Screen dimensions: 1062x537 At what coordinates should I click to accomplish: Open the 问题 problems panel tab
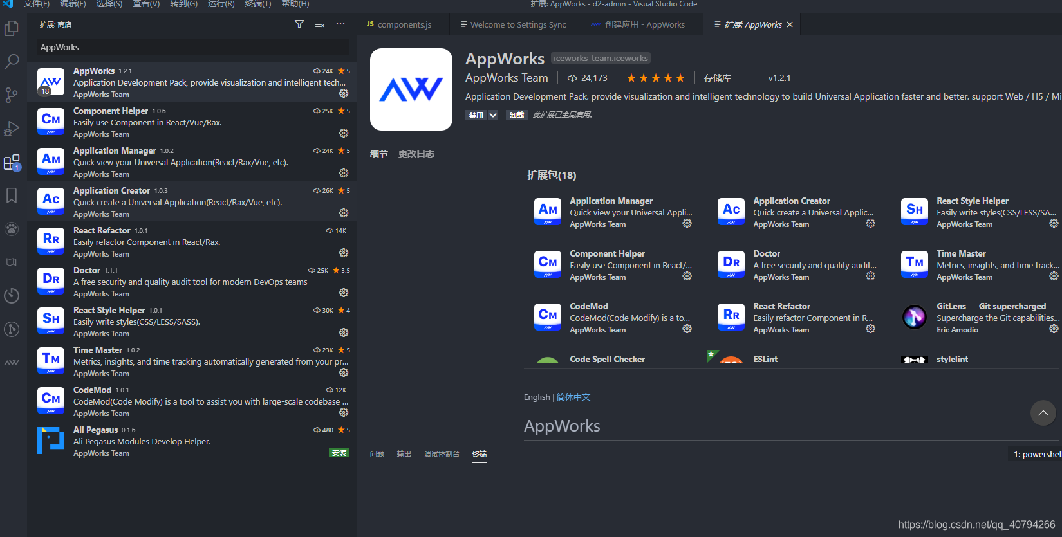377,454
